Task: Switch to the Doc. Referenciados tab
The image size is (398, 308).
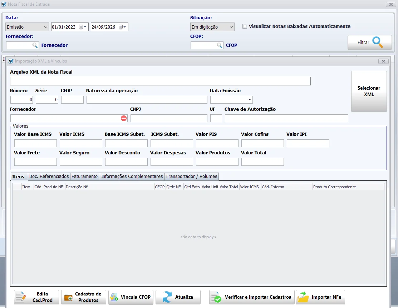Action: pyautogui.click(x=49, y=176)
